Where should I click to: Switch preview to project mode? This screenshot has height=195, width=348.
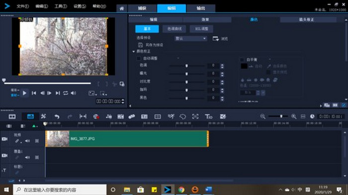pyautogui.click(x=14, y=90)
